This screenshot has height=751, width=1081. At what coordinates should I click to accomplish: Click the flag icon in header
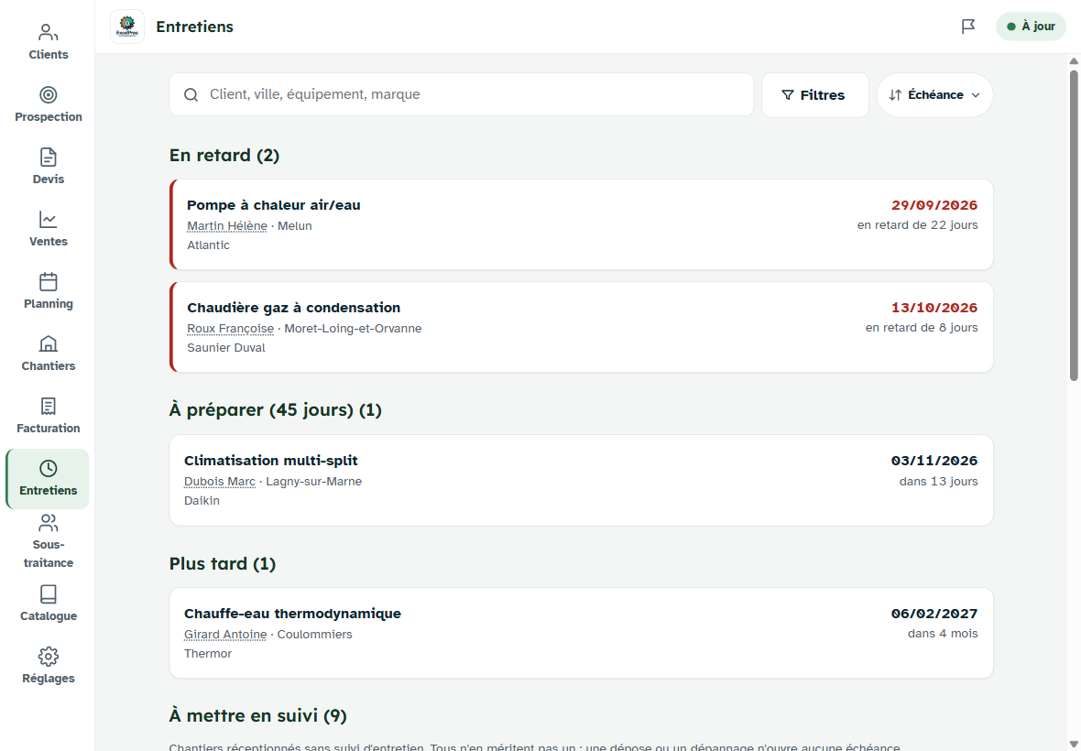968,27
